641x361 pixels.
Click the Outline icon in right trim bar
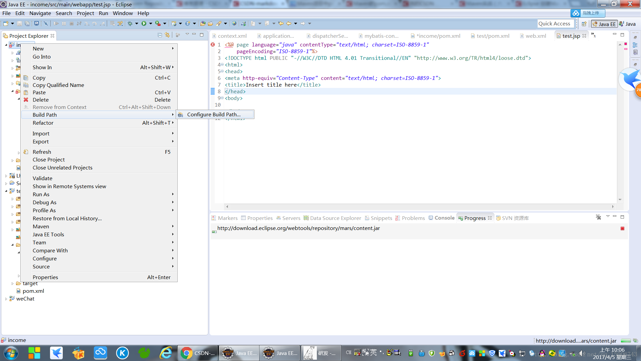635,45
